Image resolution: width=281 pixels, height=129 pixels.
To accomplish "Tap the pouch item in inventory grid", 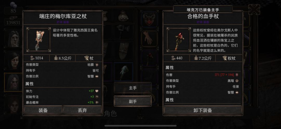I will pyautogui.click(x=123, y=16).
